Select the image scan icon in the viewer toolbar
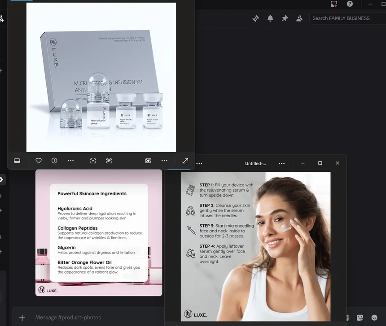 click(x=93, y=160)
